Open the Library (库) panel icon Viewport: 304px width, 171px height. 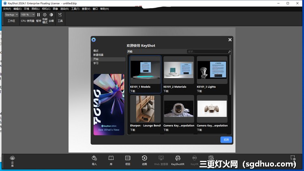pyautogui.click(x=111, y=158)
